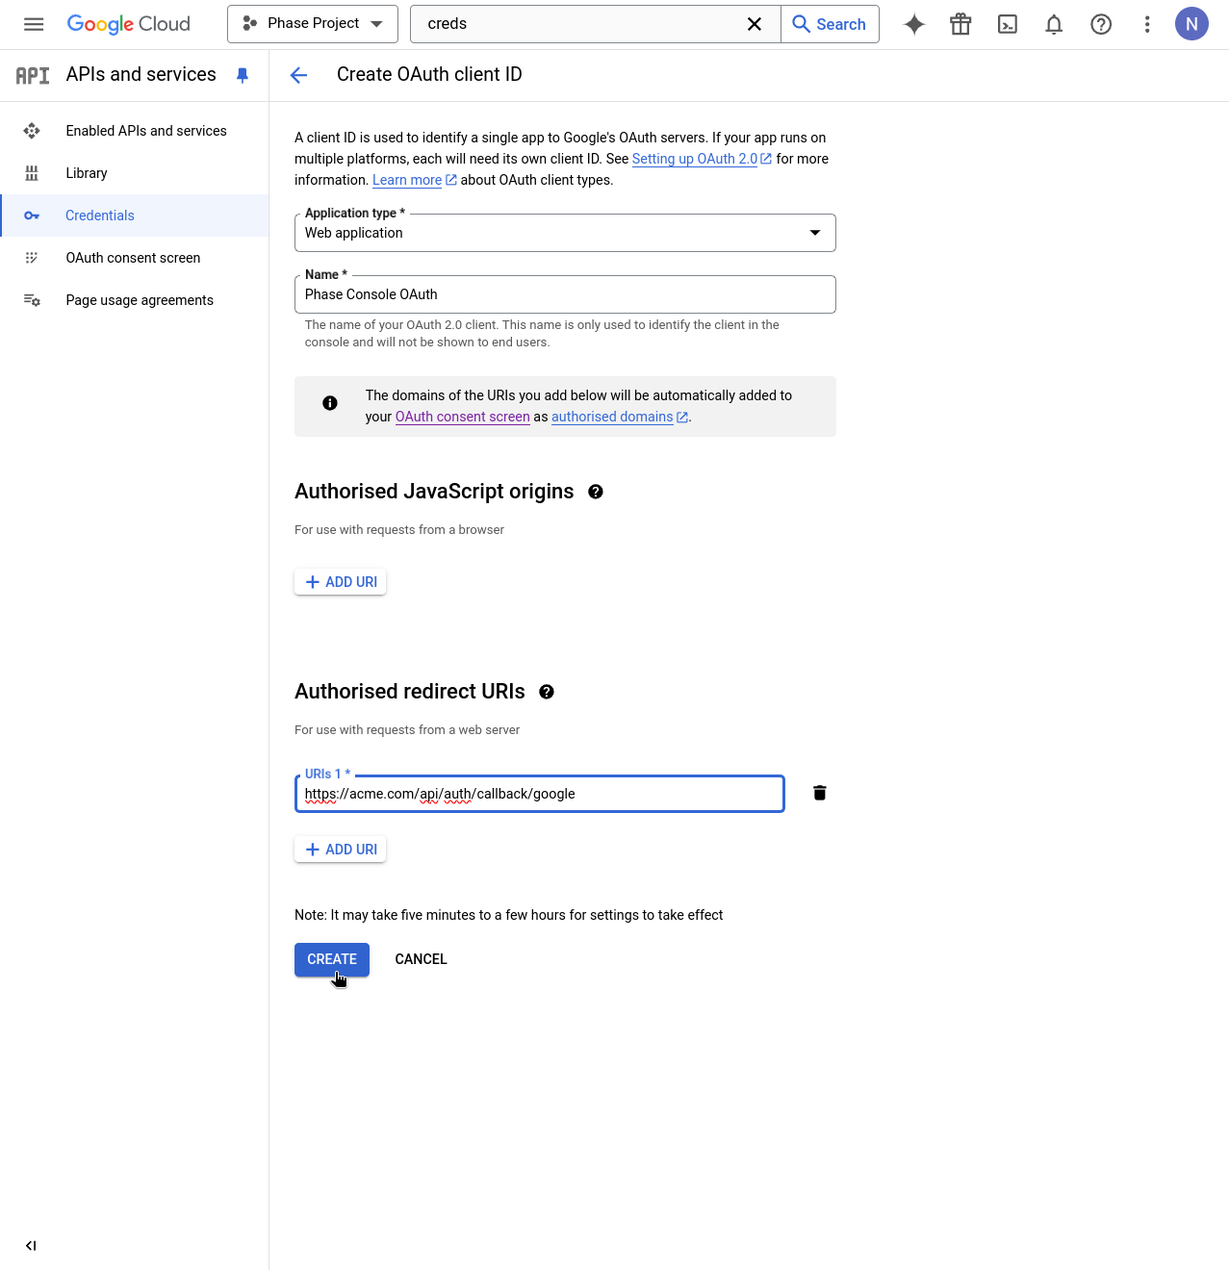This screenshot has width=1229, height=1270.
Task: Click the Create OAuth client ID heading
Action: click(x=429, y=74)
